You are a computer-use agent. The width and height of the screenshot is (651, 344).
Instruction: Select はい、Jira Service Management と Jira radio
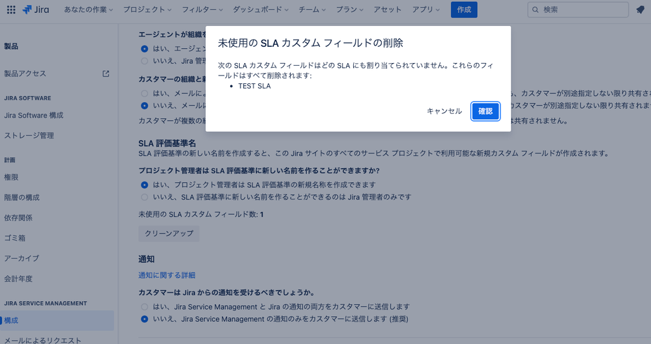[x=145, y=307]
